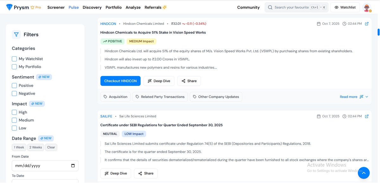Focus the search your favourite field
The height and width of the screenshot is (183, 380).
(296, 7)
